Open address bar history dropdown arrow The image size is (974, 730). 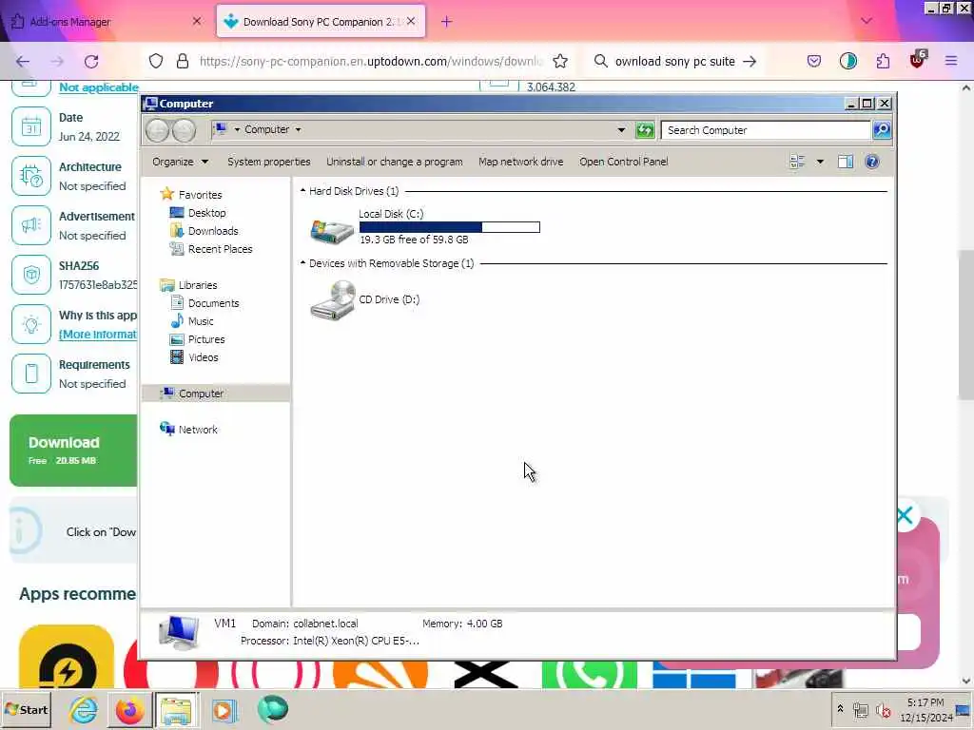click(x=621, y=129)
